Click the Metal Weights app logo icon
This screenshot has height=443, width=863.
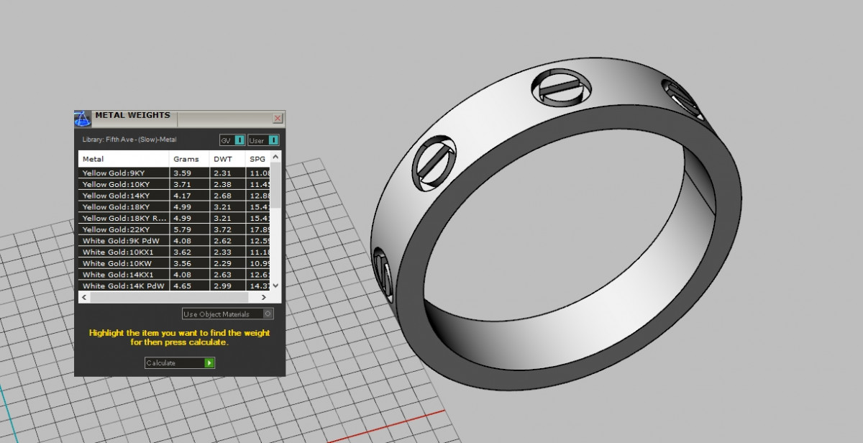(x=83, y=119)
